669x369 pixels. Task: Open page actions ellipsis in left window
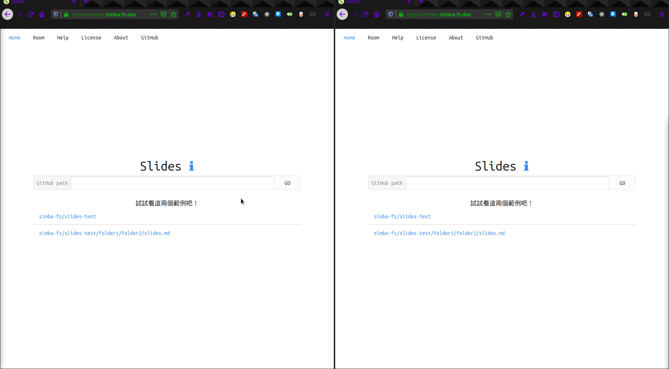154,14
